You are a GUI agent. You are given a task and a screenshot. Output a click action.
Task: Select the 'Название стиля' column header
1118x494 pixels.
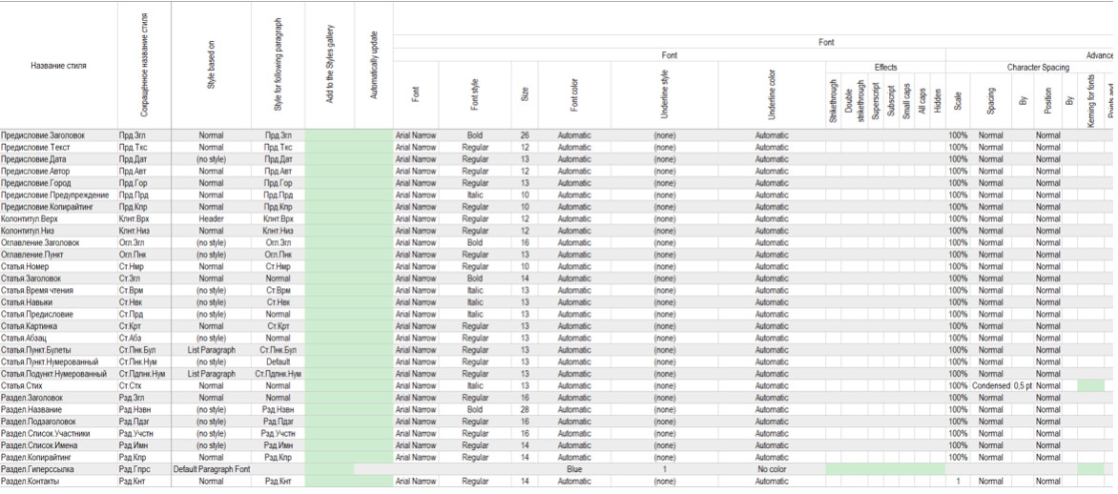(x=58, y=66)
